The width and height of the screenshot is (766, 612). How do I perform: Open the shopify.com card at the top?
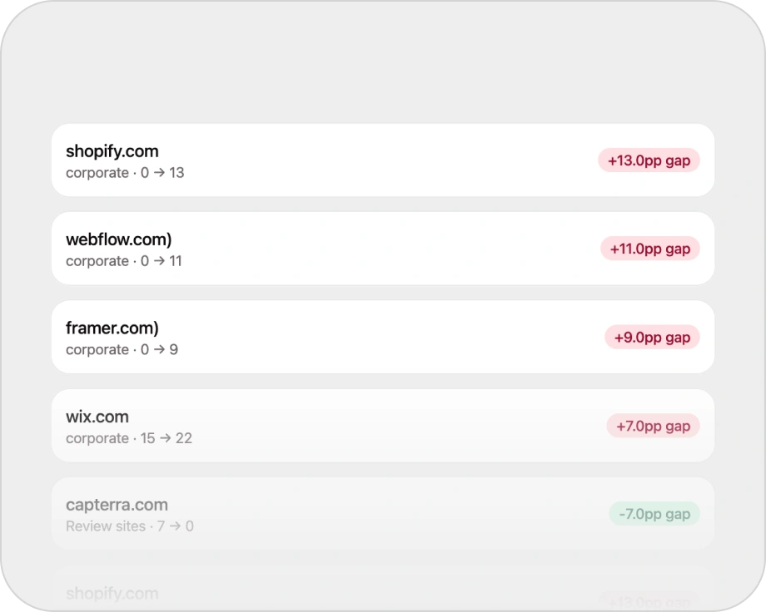pos(383,160)
